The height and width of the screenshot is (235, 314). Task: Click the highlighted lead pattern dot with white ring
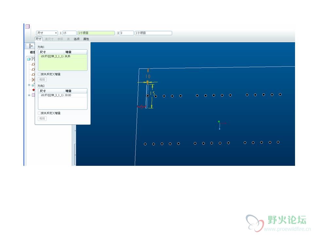click(148, 96)
